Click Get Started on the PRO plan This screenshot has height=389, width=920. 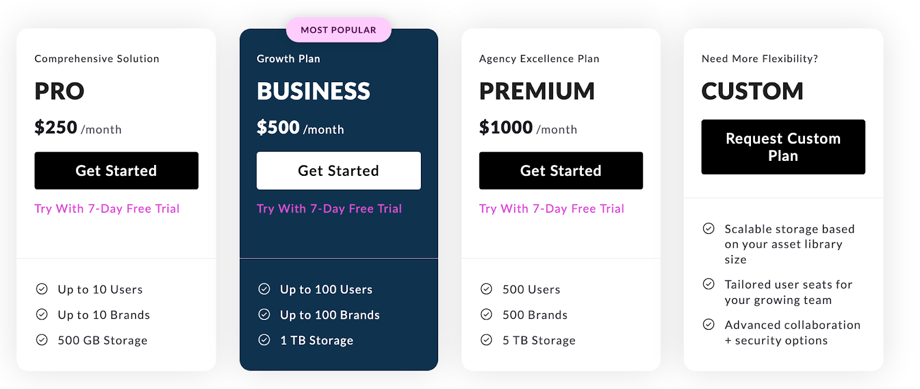click(x=116, y=170)
